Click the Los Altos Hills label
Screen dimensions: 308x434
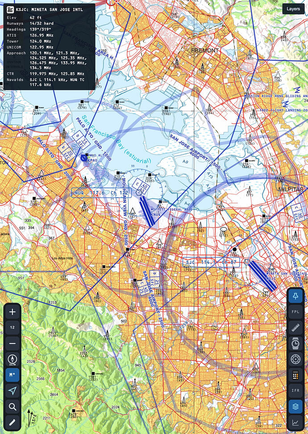[x=62, y=258]
